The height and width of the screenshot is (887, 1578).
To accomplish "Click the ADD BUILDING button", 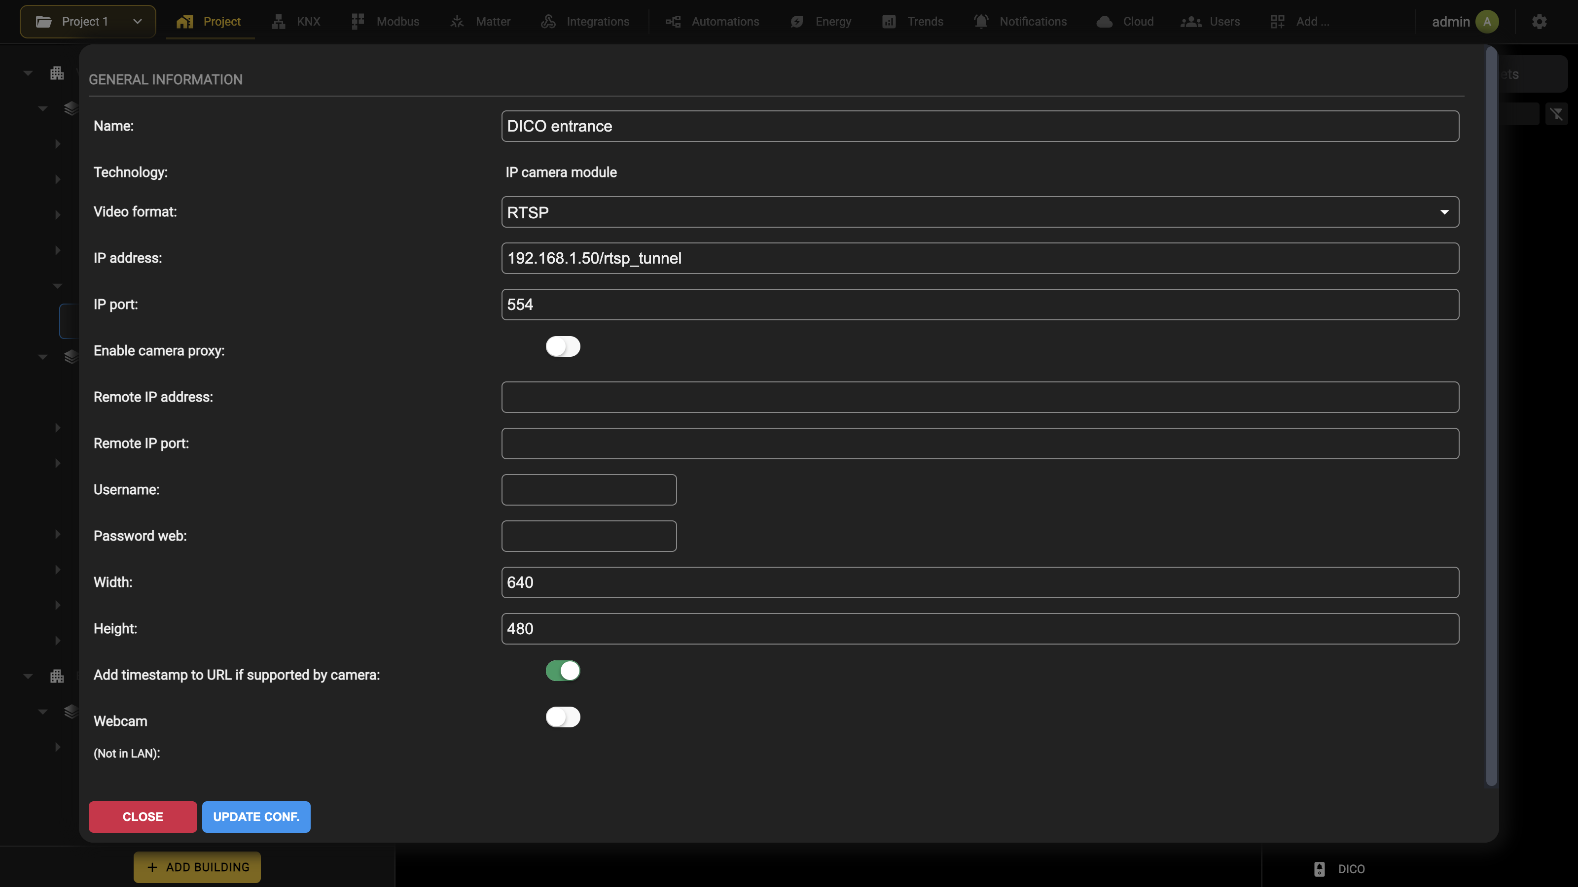I will (x=197, y=867).
